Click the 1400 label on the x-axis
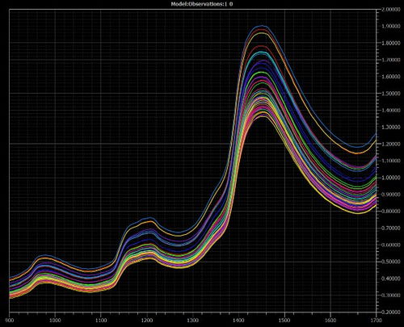This screenshot has width=404, height=327. [238, 321]
